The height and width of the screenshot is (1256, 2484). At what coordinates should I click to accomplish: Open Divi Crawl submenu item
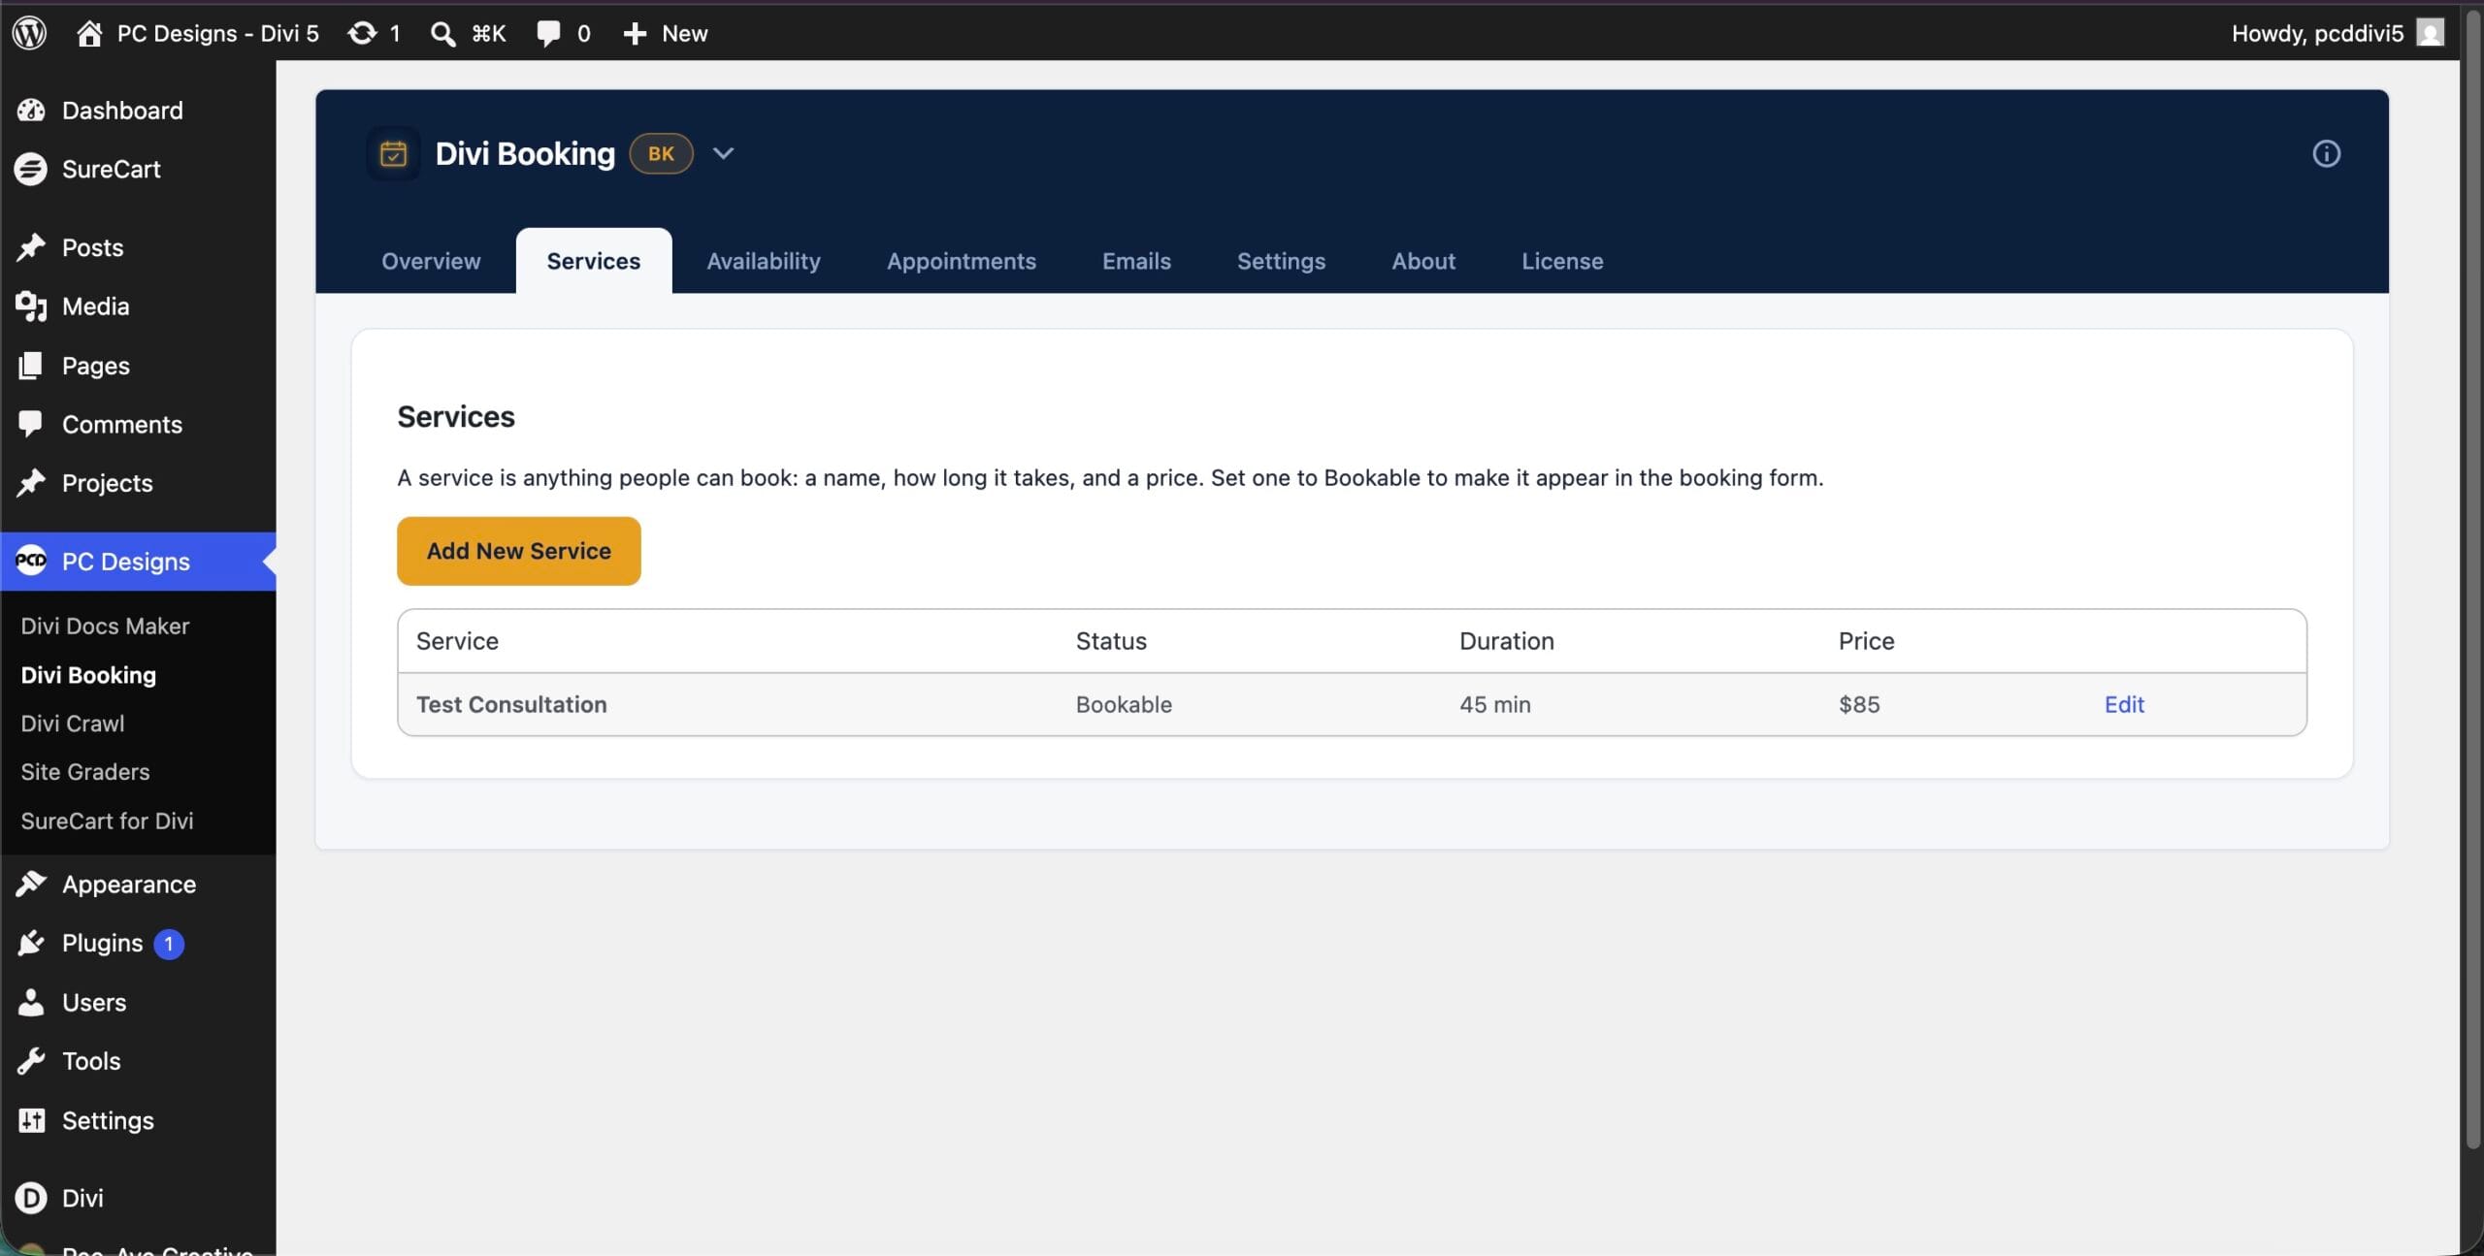click(73, 724)
